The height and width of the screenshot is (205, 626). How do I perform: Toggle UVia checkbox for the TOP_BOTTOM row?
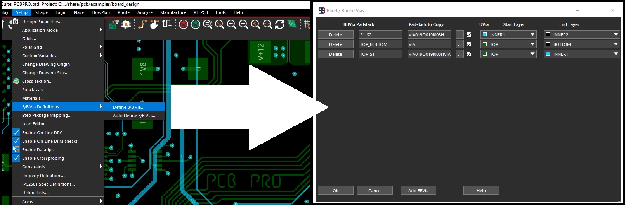(469, 44)
